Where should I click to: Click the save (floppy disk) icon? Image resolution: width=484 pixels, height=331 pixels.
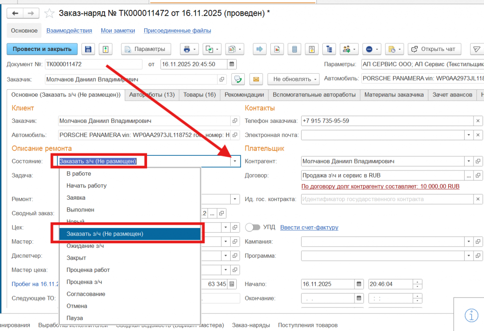[x=88, y=49]
